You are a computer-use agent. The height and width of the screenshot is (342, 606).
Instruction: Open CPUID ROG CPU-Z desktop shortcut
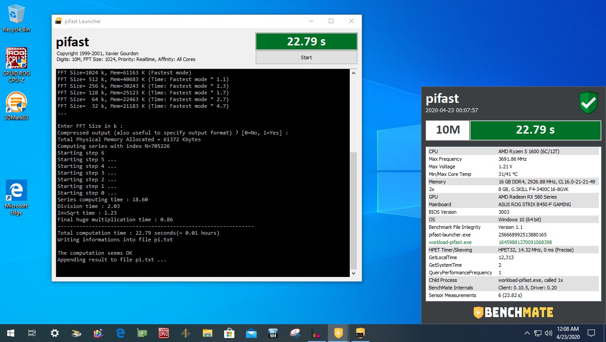[16, 65]
